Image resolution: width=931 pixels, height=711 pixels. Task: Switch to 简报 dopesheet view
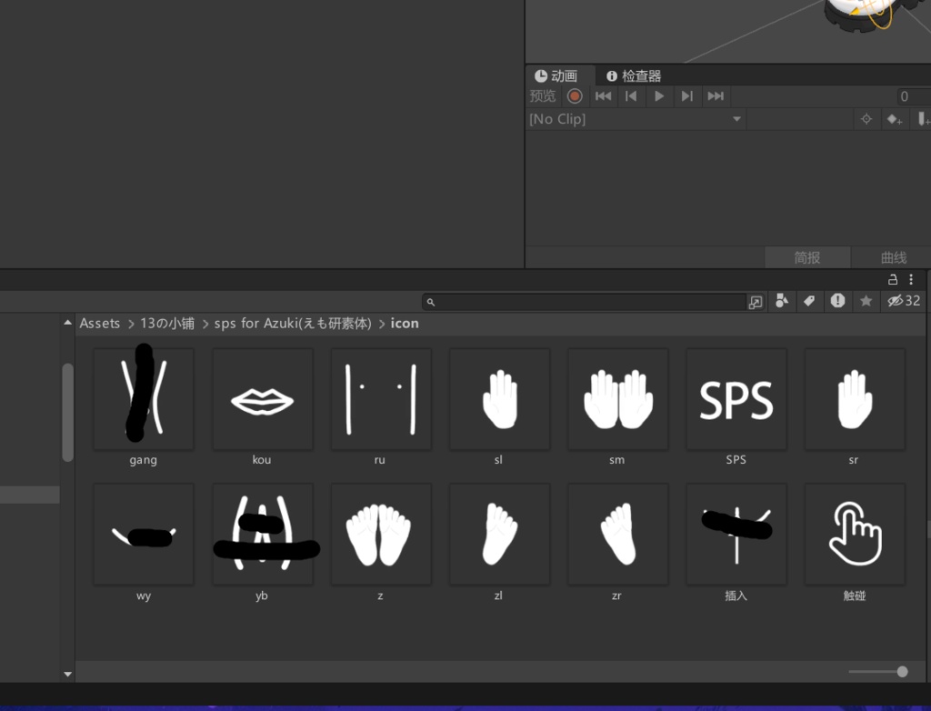click(807, 258)
